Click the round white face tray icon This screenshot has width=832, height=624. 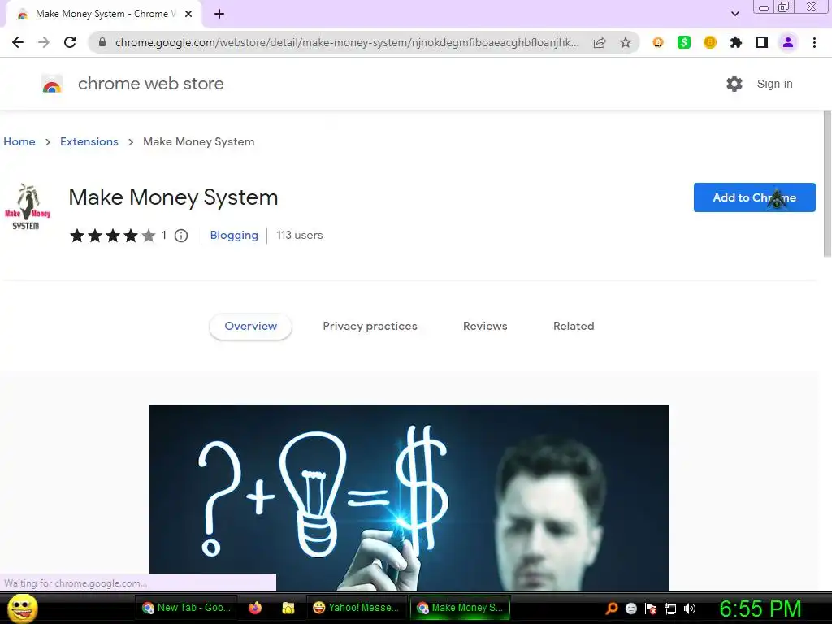pyautogui.click(x=630, y=609)
